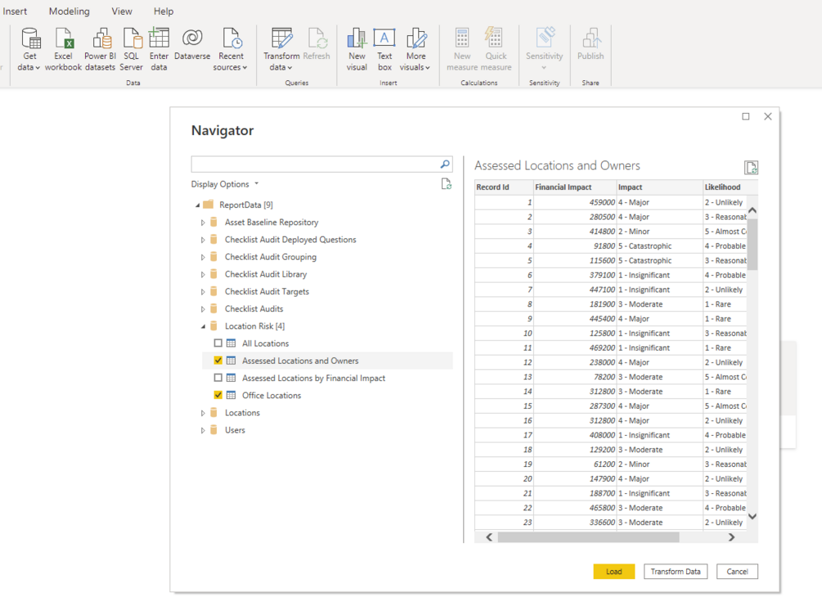The width and height of the screenshot is (822, 611).
Task: Check the All Locations checkbox
Action: coord(218,343)
